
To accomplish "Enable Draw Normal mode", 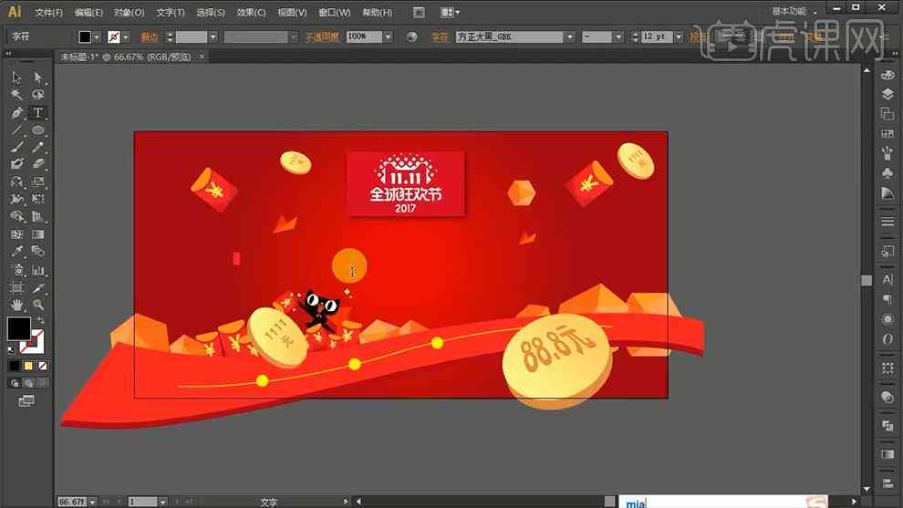I will 15,383.
